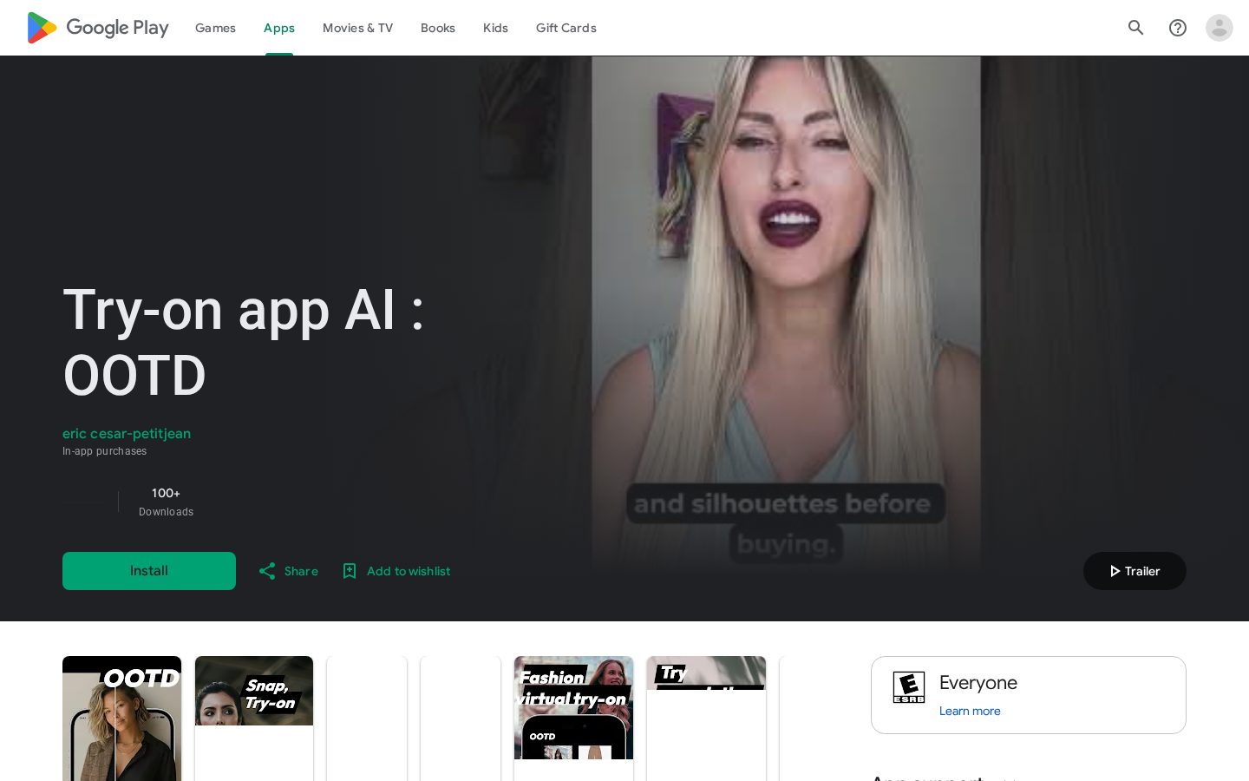Click the Share icon
This screenshot has height=781, width=1249.
(x=267, y=571)
